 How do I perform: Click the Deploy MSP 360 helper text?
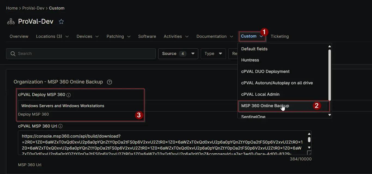(33, 114)
